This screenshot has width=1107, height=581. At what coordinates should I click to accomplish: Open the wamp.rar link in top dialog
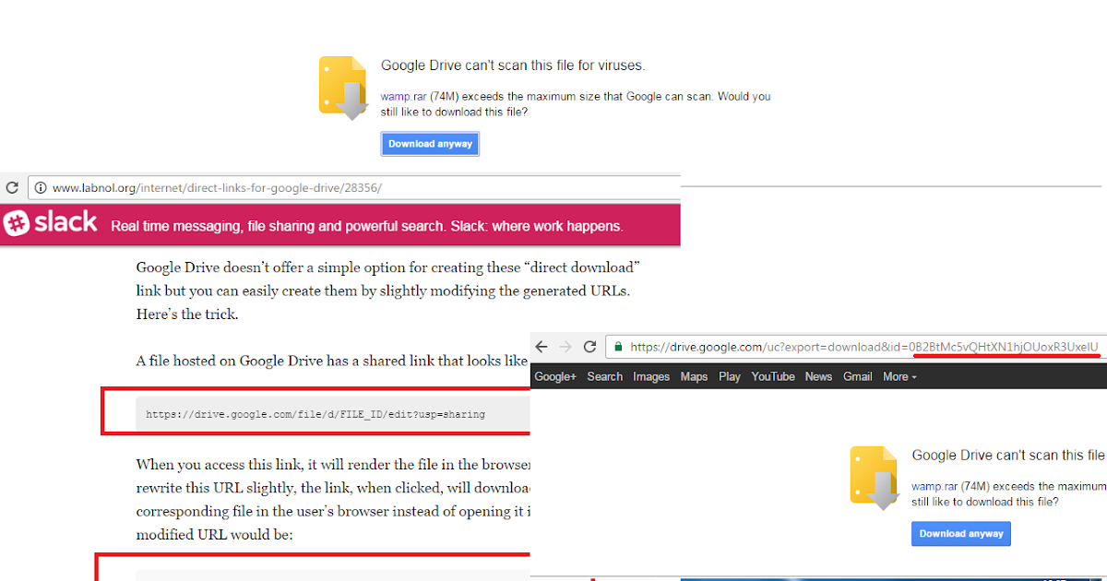pos(403,96)
